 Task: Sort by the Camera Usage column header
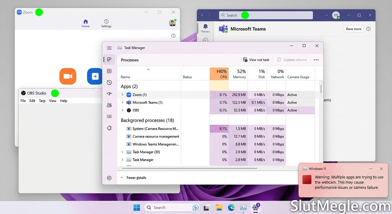click(x=300, y=74)
